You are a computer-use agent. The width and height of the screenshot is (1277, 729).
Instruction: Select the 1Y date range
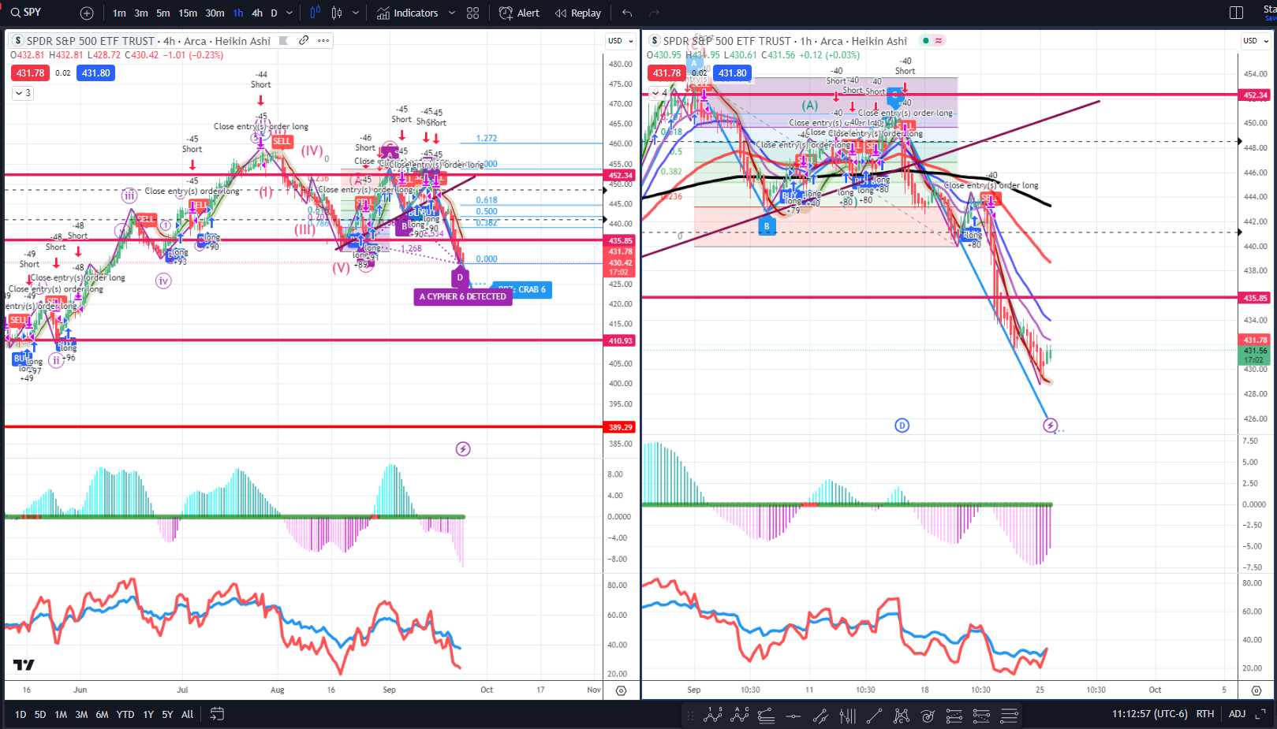148,715
